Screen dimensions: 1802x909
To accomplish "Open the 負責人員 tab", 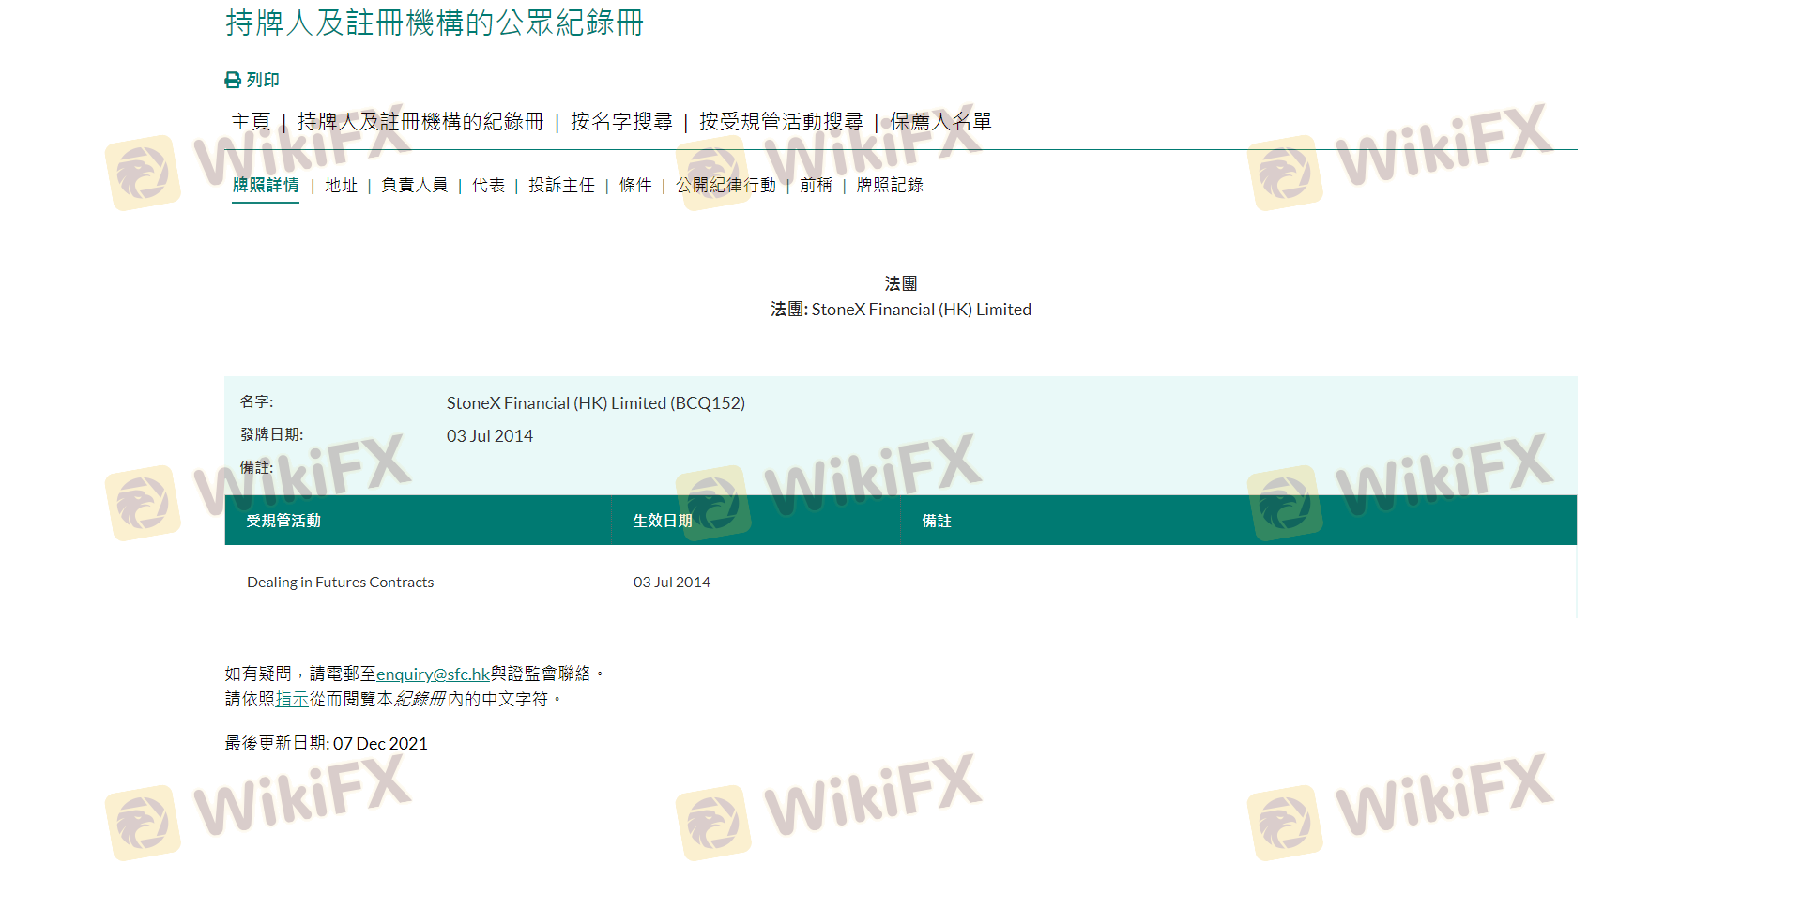I will [414, 186].
